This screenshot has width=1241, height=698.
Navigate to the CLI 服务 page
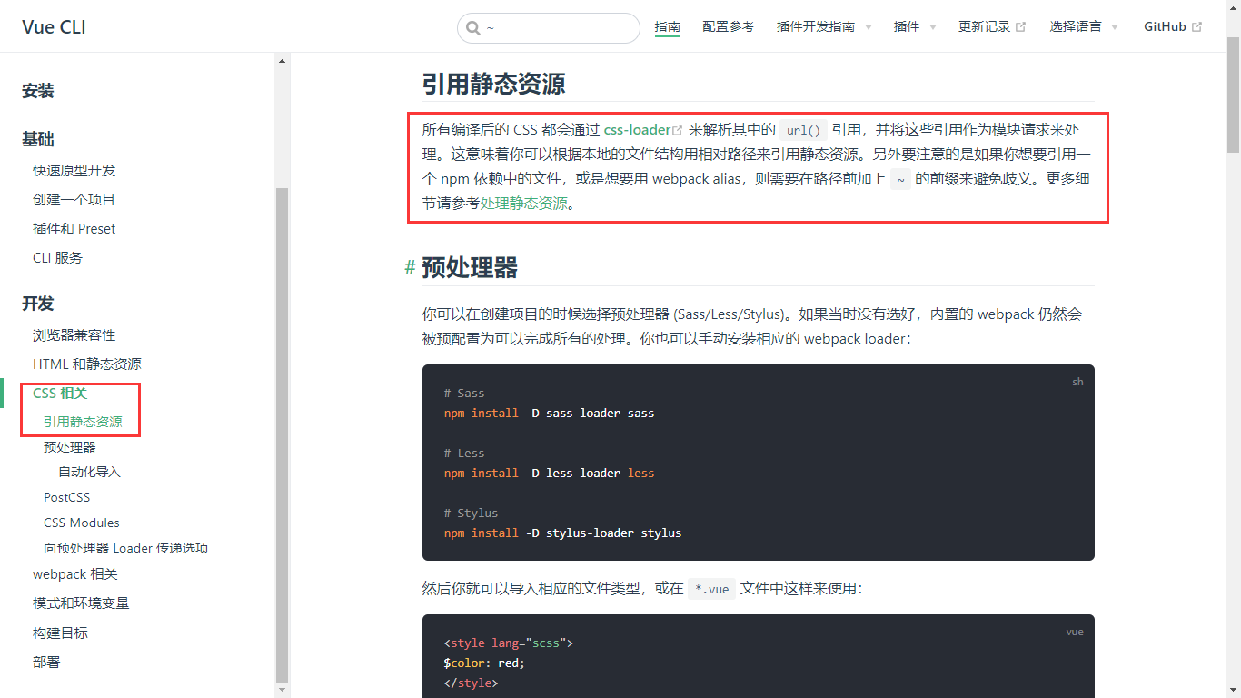pos(57,257)
